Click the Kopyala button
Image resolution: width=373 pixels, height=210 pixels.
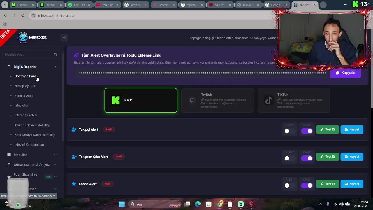345,73
